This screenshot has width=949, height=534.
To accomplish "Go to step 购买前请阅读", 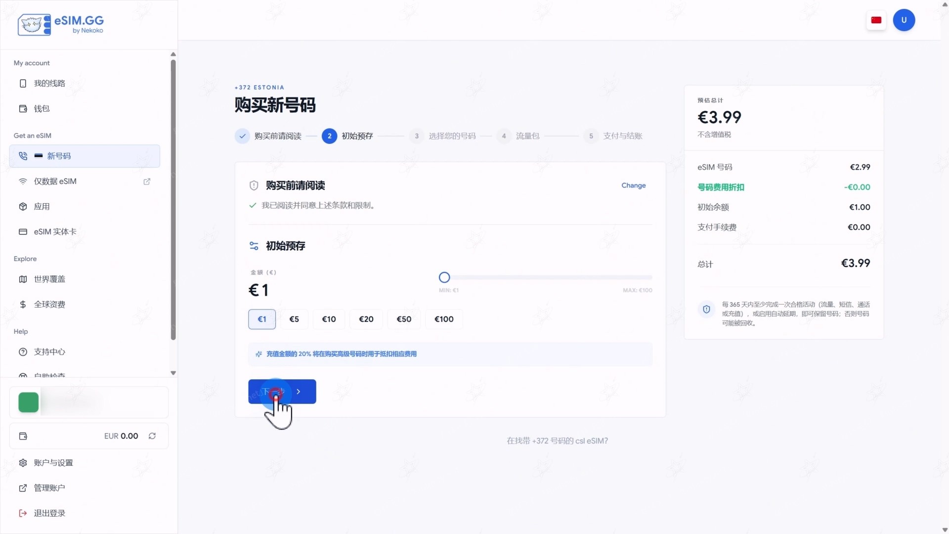I will (x=268, y=135).
